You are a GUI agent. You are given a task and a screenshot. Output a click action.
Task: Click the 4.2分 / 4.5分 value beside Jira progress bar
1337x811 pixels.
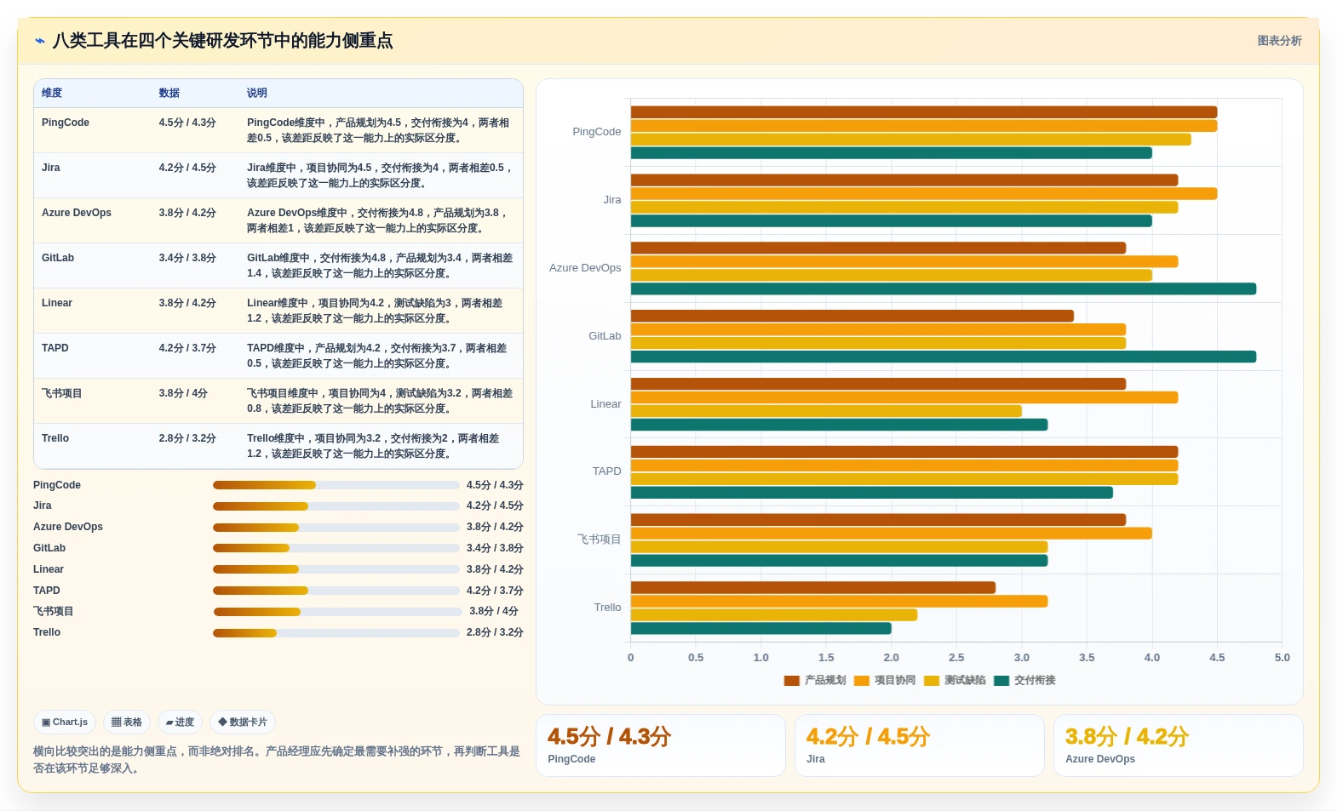coord(495,506)
